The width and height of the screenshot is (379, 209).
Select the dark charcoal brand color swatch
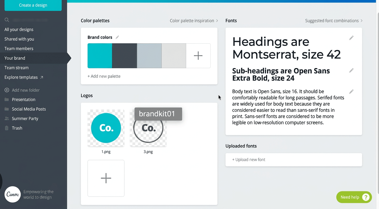click(124, 56)
